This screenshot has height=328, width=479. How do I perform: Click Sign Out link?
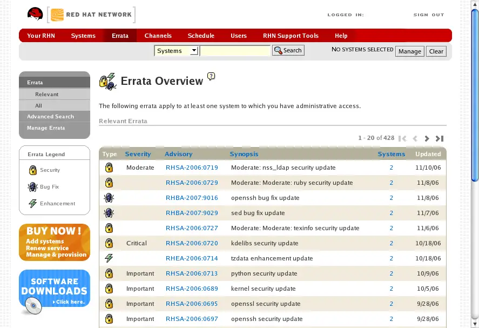point(428,15)
